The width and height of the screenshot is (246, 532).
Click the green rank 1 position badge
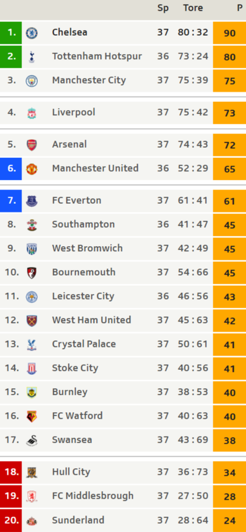pyautogui.click(x=11, y=33)
